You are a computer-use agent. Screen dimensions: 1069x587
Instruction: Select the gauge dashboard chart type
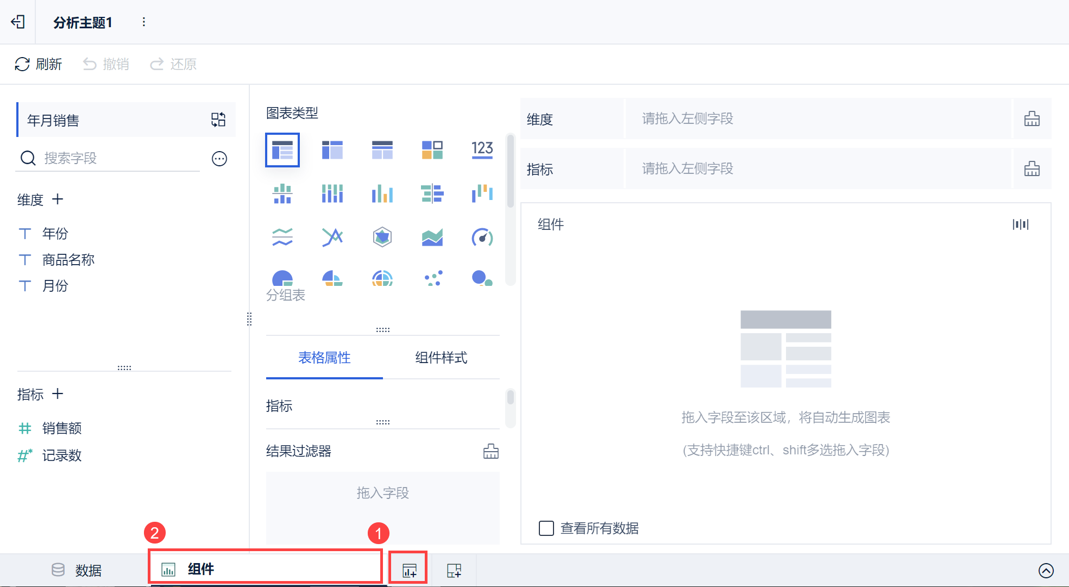(x=482, y=238)
